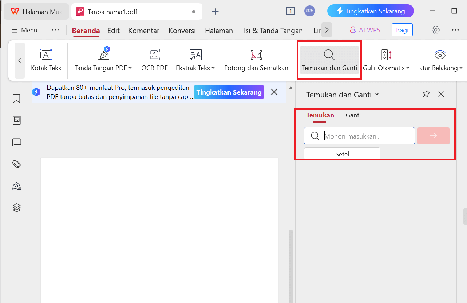
Task: Run the OCR PDF tool
Action: (x=154, y=59)
